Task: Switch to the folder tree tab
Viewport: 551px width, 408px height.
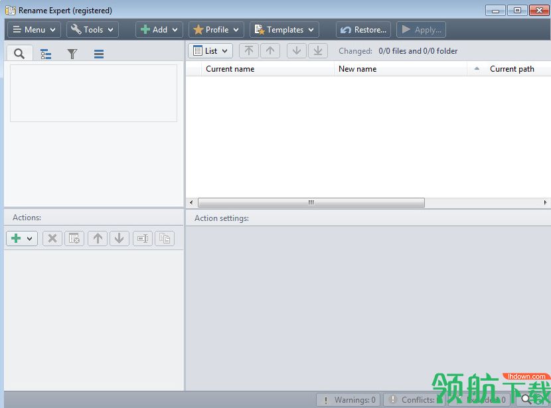Action: point(46,54)
